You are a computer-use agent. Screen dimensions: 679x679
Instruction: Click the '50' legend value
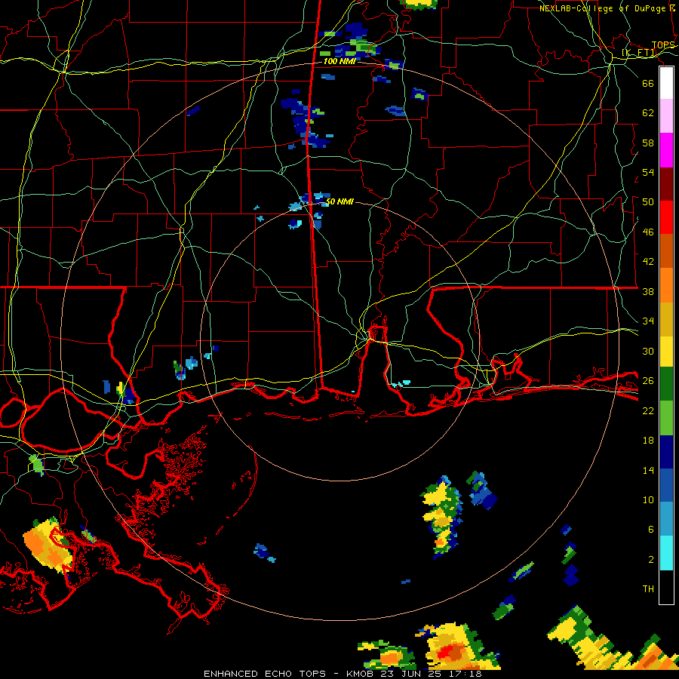(x=648, y=201)
